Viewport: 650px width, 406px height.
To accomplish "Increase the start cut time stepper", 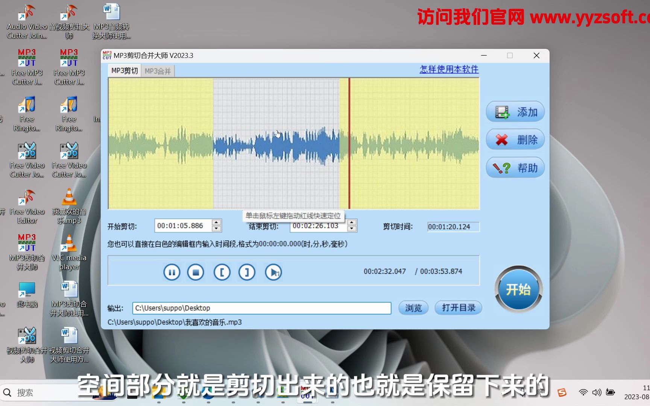I will tap(216, 223).
